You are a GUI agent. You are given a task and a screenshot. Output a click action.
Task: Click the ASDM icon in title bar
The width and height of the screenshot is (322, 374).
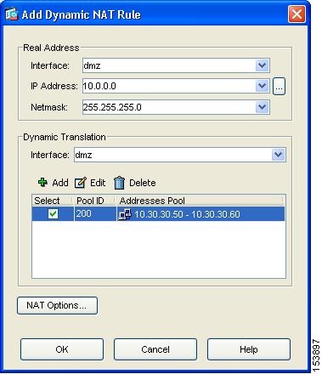click(12, 14)
